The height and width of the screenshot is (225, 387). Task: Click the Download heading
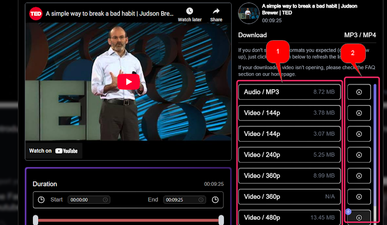tap(253, 35)
